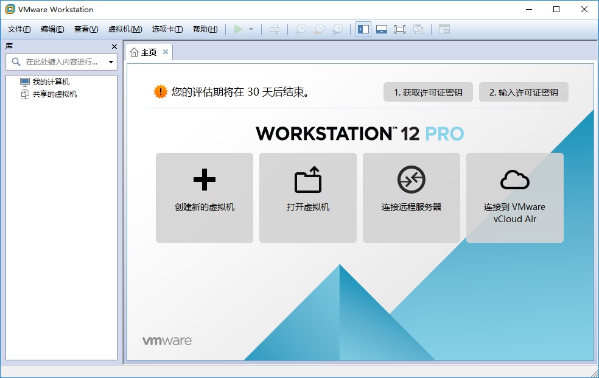Toggle the library sidebar view icon
599x378 pixels.
[x=363, y=29]
